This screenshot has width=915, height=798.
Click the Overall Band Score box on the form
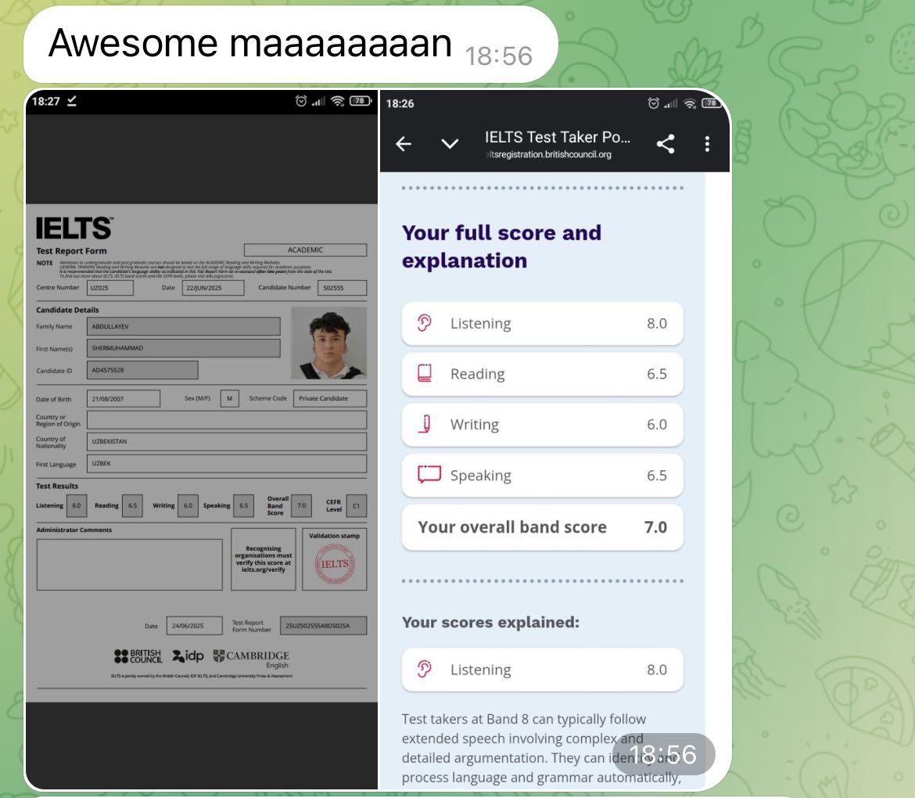tap(301, 506)
